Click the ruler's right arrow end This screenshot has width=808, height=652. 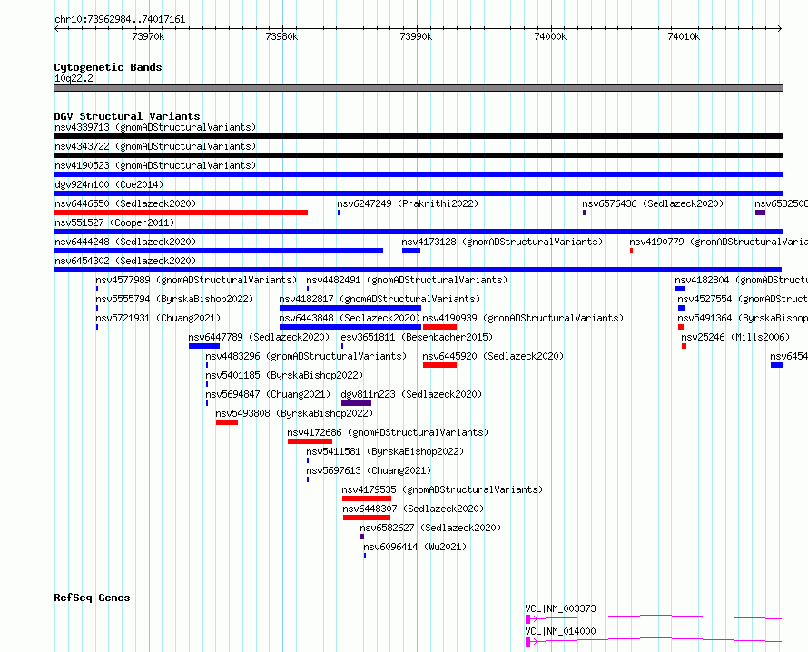click(x=780, y=28)
